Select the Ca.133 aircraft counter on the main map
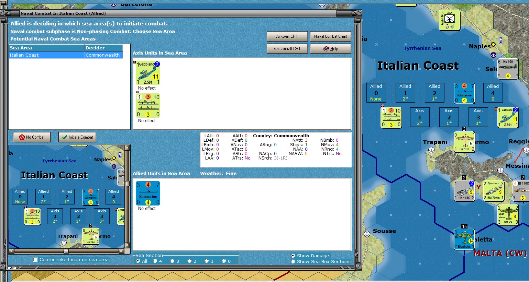Screen dimensions: 529x282 [464, 142]
